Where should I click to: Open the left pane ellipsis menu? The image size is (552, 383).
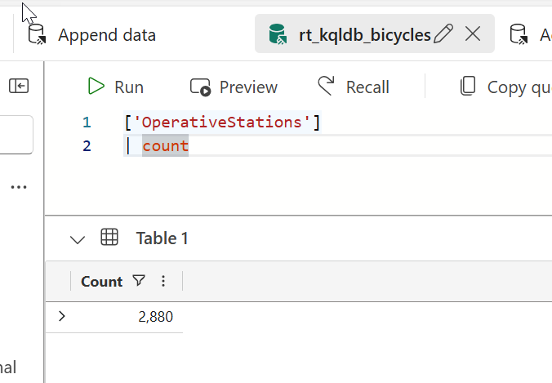click(x=19, y=187)
